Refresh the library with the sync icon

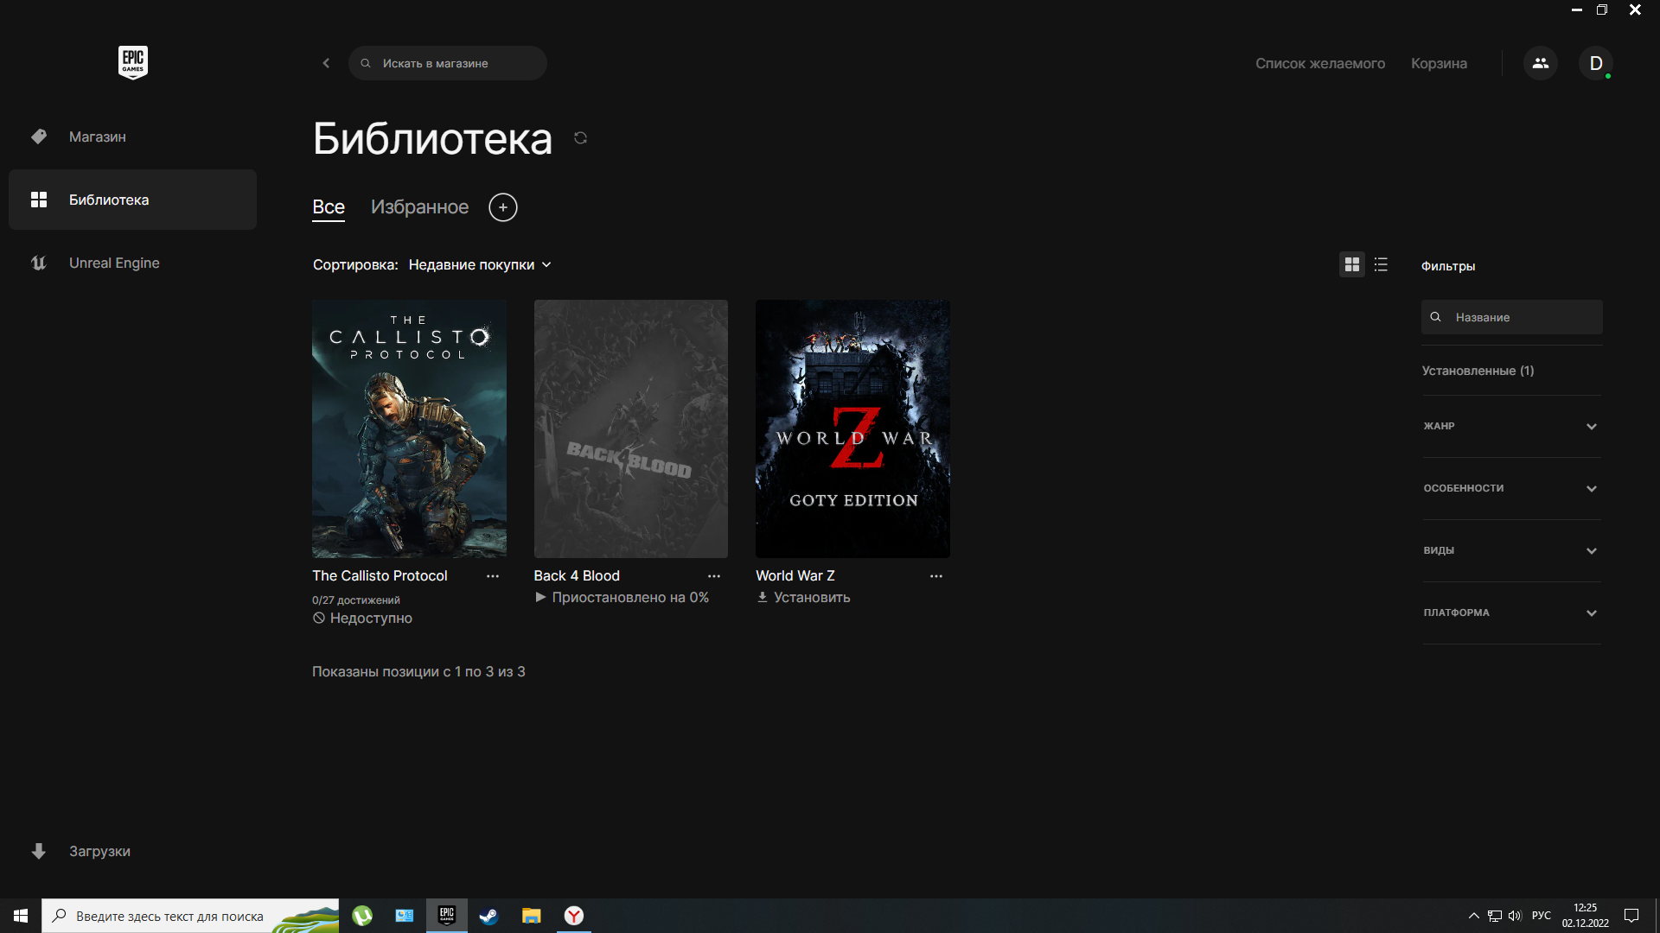(580, 138)
